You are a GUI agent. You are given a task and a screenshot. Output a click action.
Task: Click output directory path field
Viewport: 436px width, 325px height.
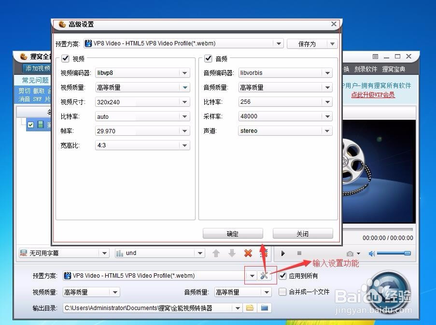click(x=147, y=308)
